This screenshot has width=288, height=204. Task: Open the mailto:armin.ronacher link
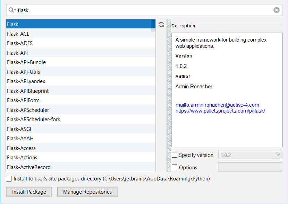218,105
